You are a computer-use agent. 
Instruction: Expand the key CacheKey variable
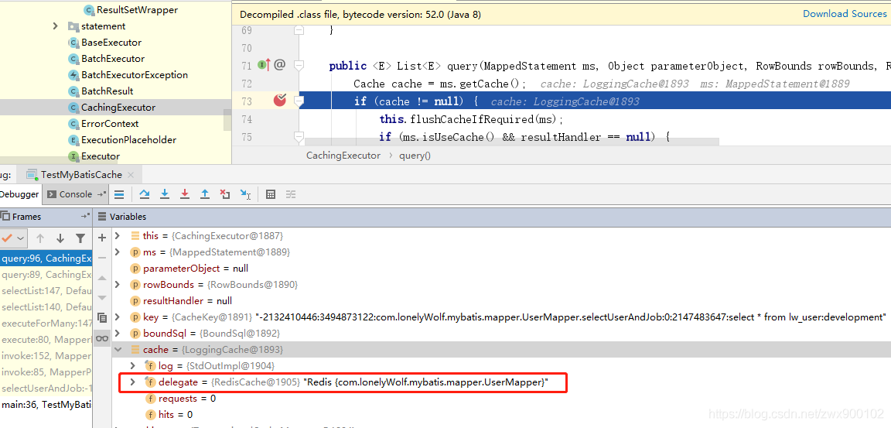tap(118, 317)
